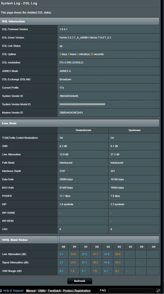Screen dimensions: 164x294
Task: Select Modem Vendor ID '26005443434E5A01'
Action: [71, 112]
